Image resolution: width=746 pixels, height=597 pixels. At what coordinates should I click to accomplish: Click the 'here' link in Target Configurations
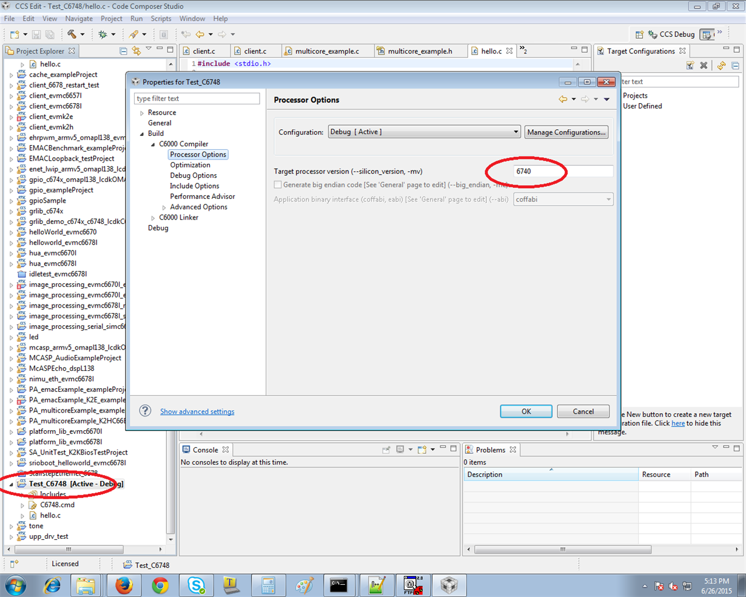click(x=678, y=423)
